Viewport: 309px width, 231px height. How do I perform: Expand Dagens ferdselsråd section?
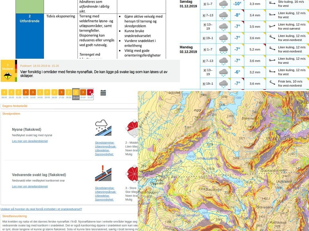point(69,106)
